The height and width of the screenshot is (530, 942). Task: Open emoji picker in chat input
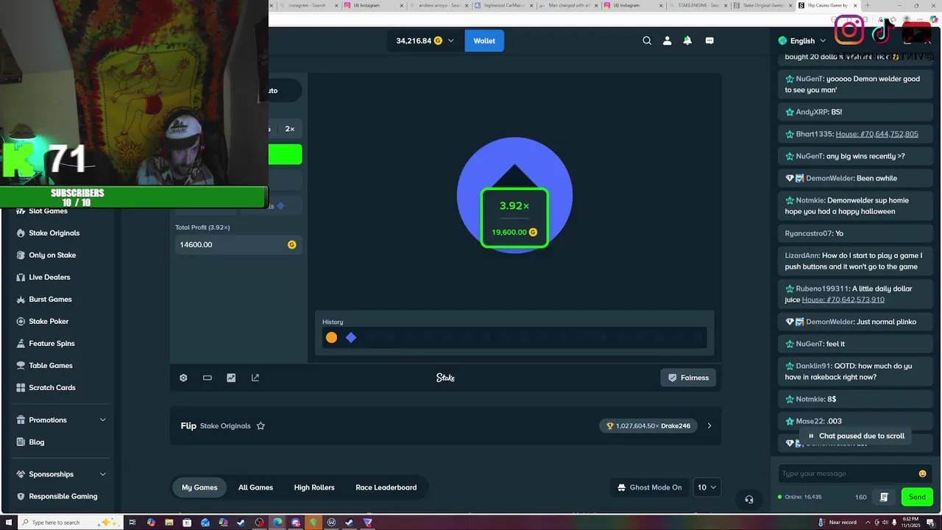pyautogui.click(x=923, y=473)
